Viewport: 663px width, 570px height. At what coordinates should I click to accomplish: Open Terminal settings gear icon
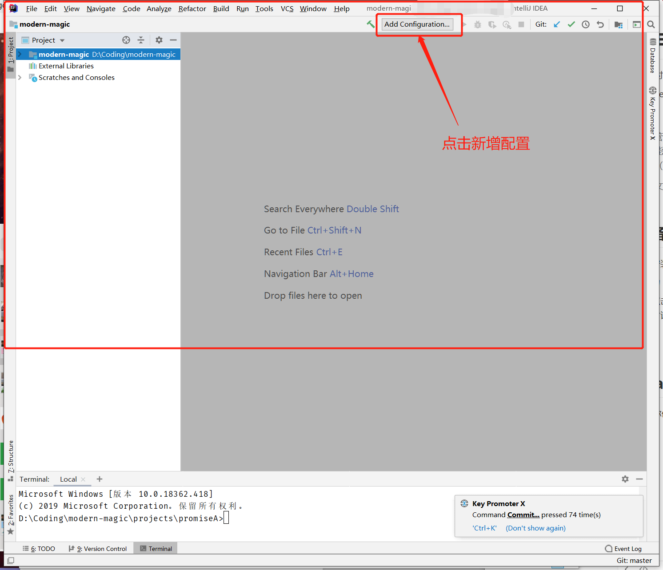(x=625, y=479)
